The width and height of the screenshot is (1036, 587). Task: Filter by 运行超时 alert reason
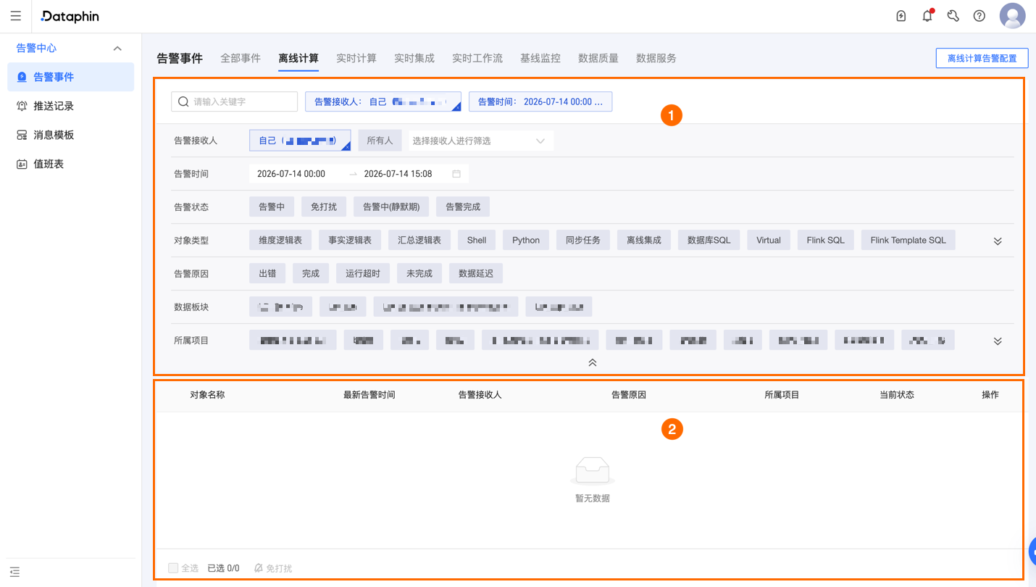(x=363, y=274)
